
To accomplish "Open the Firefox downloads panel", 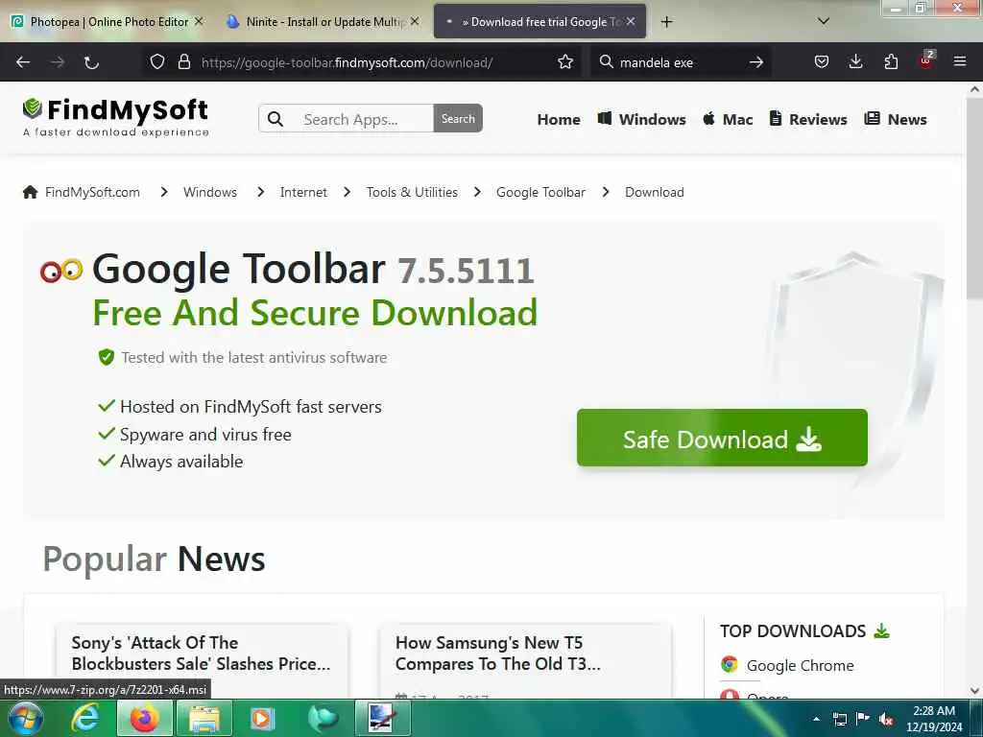I will 855,61.
